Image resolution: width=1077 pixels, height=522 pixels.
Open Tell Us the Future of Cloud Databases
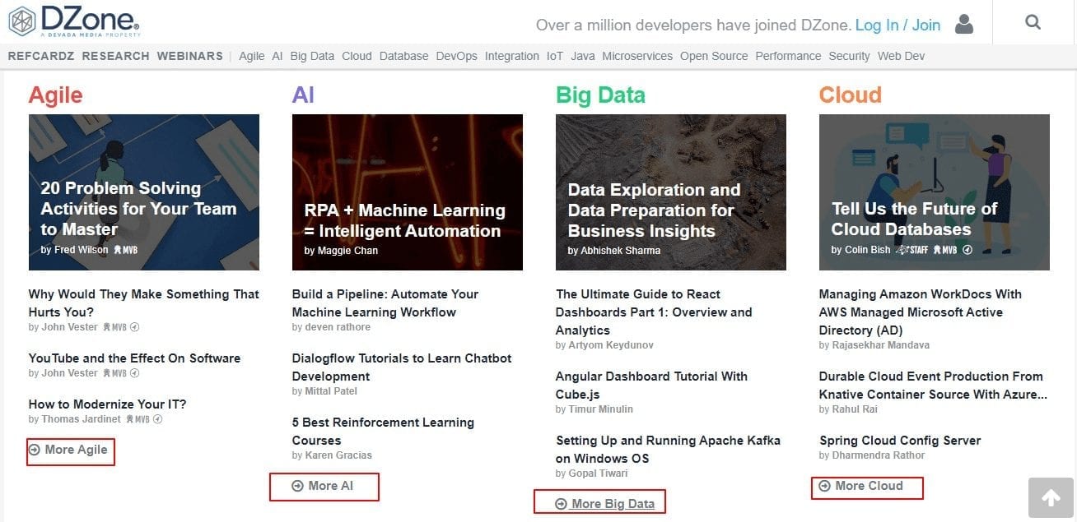pos(935,192)
